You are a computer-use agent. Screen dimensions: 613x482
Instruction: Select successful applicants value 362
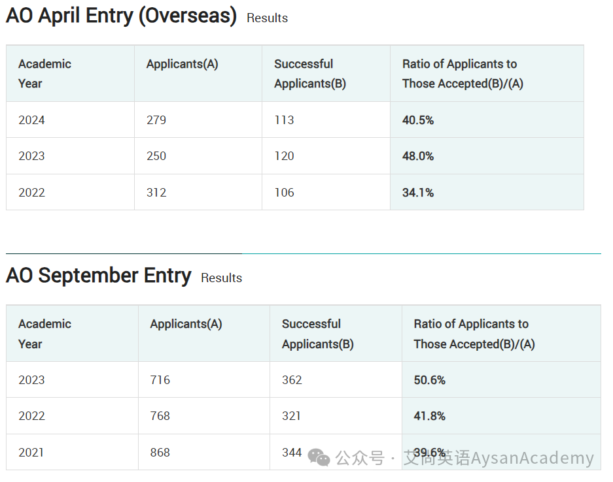click(292, 379)
